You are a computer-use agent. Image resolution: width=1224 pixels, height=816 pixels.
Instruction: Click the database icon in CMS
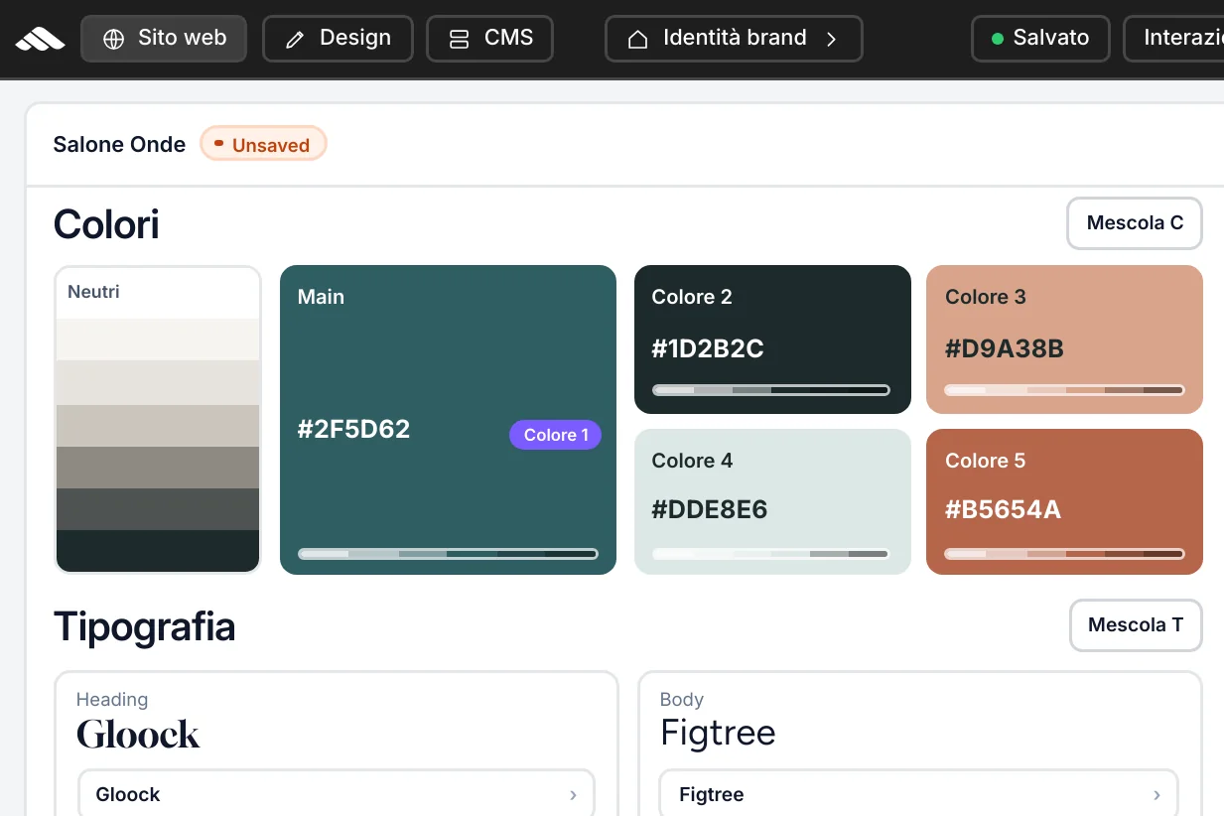point(459,40)
